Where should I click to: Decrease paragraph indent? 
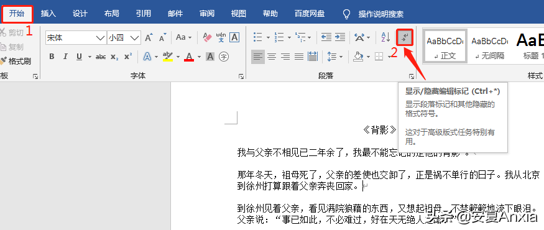[326, 37]
